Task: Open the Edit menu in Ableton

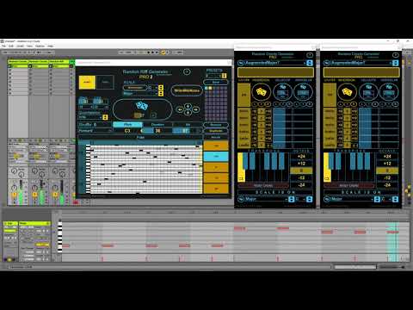Action: point(11,46)
